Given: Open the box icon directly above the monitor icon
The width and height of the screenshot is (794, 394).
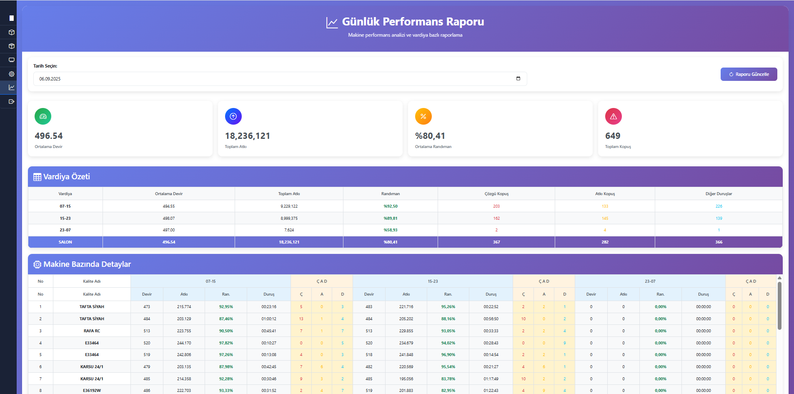Looking at the screenshot, I should tap(12, 46).
